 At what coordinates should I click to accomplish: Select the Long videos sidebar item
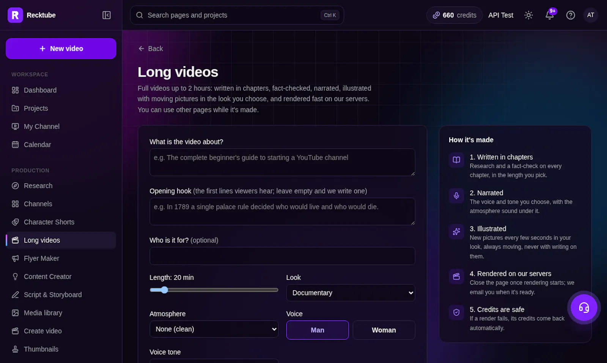[61, 240]
